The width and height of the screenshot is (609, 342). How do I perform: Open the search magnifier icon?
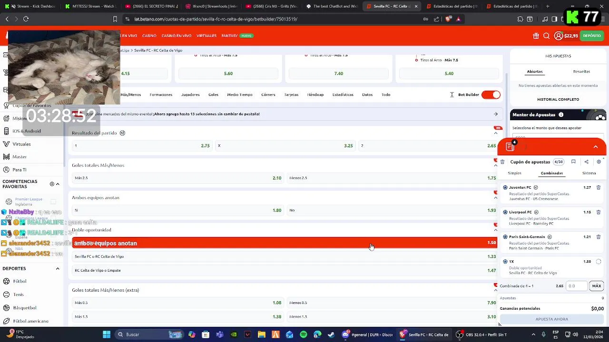(x=547, y=36)
